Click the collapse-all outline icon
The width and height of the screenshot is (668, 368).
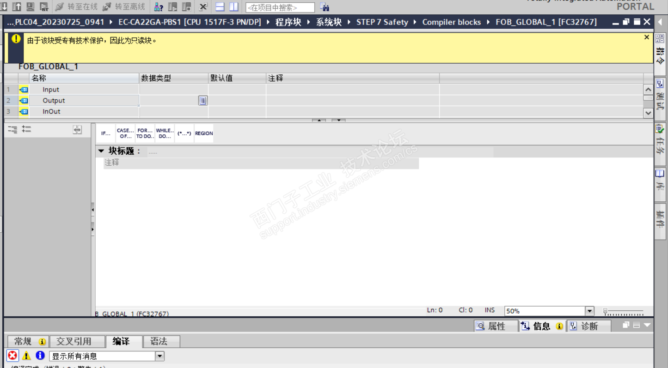[12, 130]
